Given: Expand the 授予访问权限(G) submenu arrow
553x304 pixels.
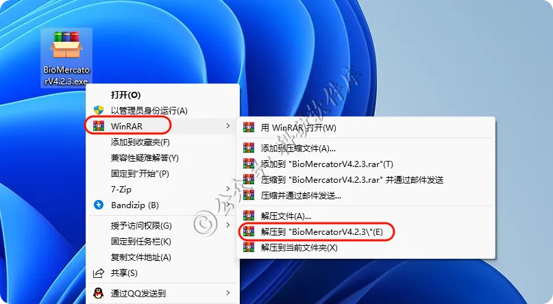Looking at the screenshot, I should coord(228,225).
